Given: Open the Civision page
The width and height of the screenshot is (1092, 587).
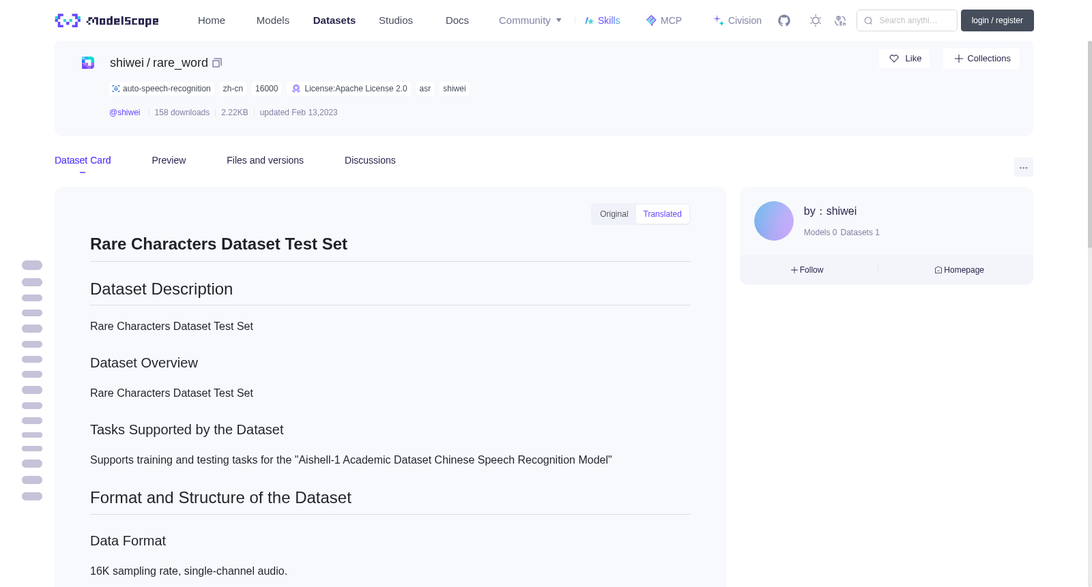Looking at the screenshot, I should (738, 20).
